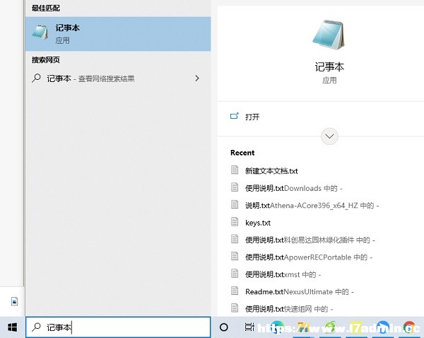Expand web search result arrow for 记事本
Viewport: 424px width, 338px height.
(x=197, y=78)
